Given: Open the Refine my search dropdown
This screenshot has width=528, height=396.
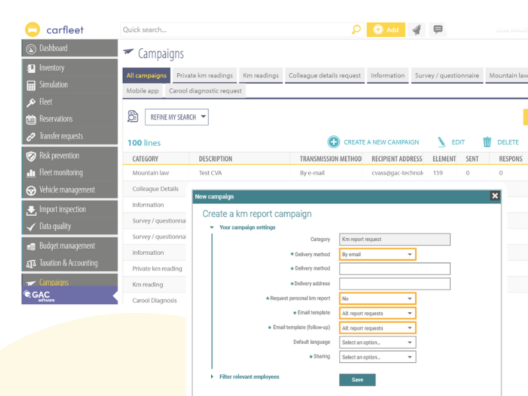Looking at the screenshot, I should [177, 117].
